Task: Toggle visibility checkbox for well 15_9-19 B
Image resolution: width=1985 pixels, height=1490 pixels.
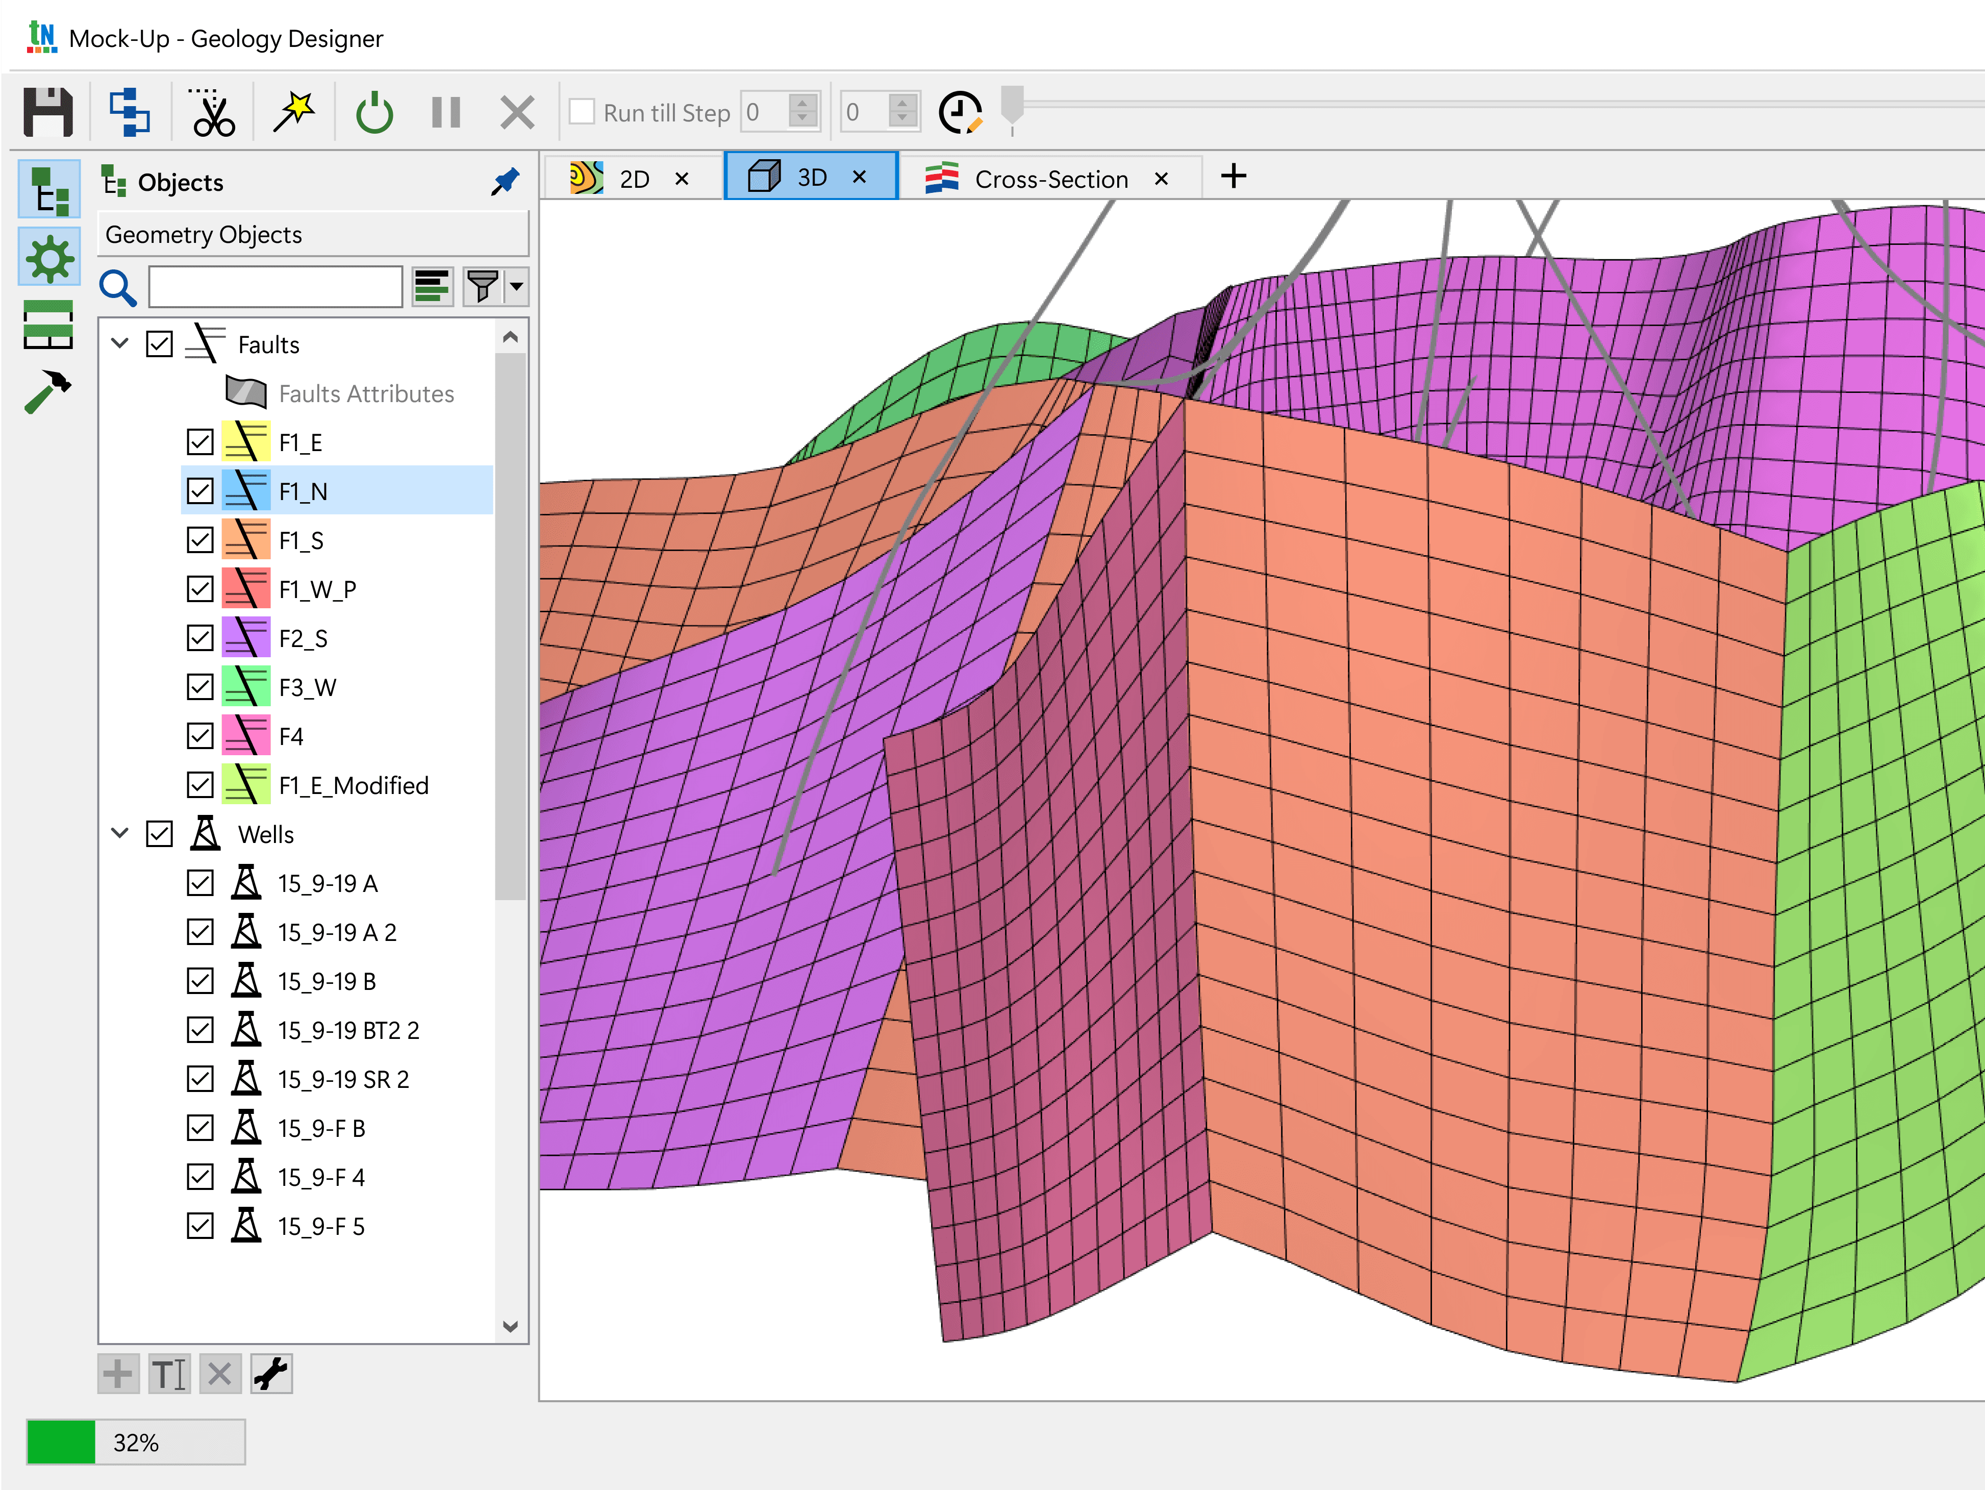Action: click(x=200, y=981)
